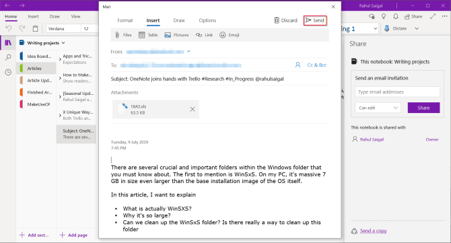Click the Subject line field
451x243 pixels.
(x=219, y=79)
